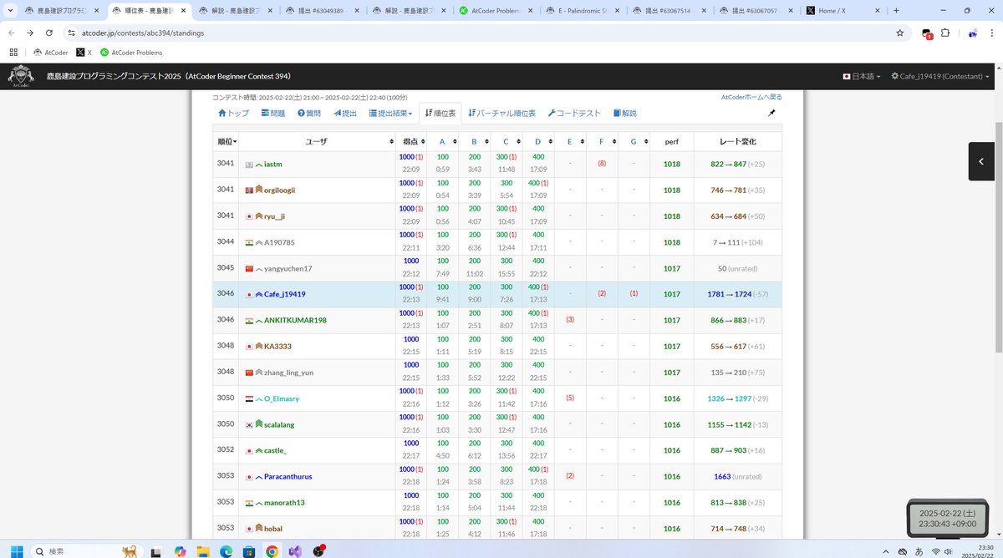
Task: Expand the tab search chevron at top left
Action: click(11, 11)
